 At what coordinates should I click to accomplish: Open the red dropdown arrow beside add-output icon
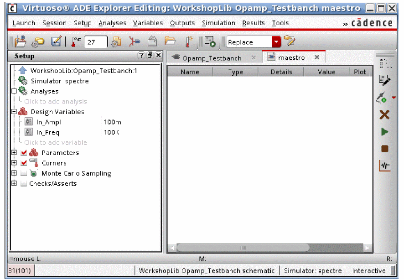[x=394, y=98]
